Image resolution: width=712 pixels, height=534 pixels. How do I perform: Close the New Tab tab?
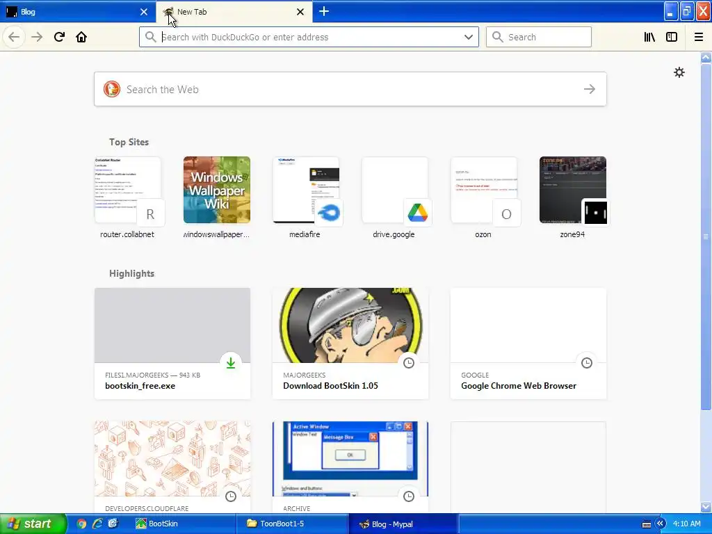pos(300,12)
